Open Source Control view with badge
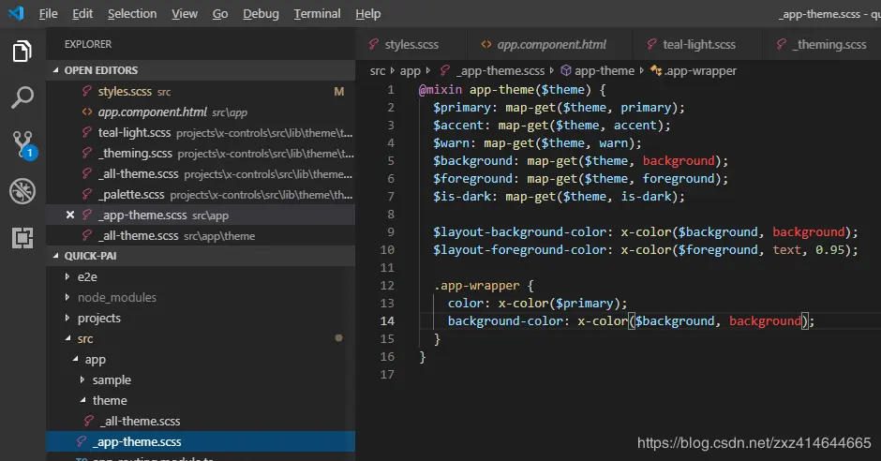The width and height of the screenshot is (881, 461). pos(23,145)
